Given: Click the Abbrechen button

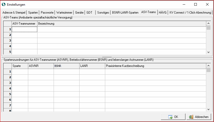Looking at the screenshot, I should (x=199, y=117).
